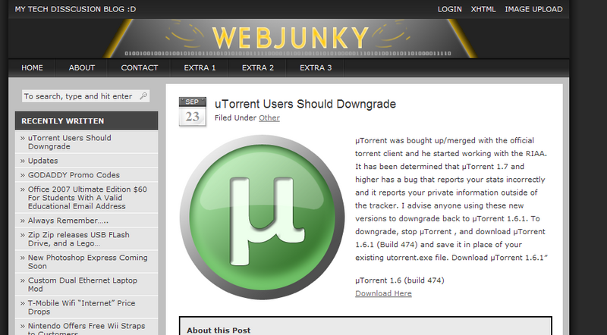
Task: Open Zip Zip releases USB Flash Drive post
Action: (78, 239)
